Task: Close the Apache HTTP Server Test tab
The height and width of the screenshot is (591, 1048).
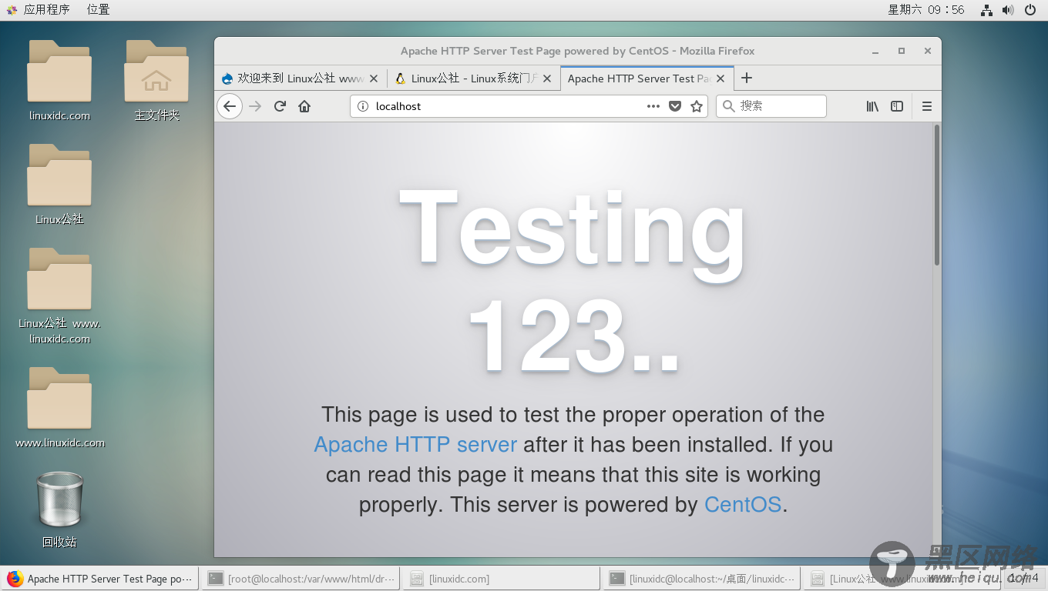Action: point(721,78)
